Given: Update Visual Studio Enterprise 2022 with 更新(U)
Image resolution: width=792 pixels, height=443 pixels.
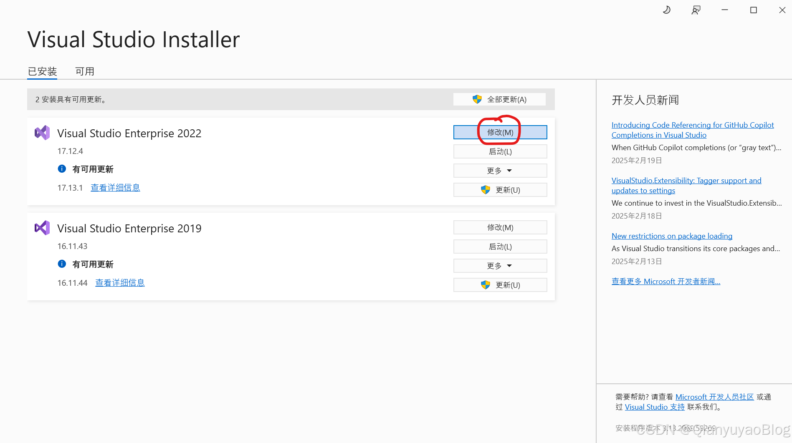Looking at the screenshot, I should [500, 190].
